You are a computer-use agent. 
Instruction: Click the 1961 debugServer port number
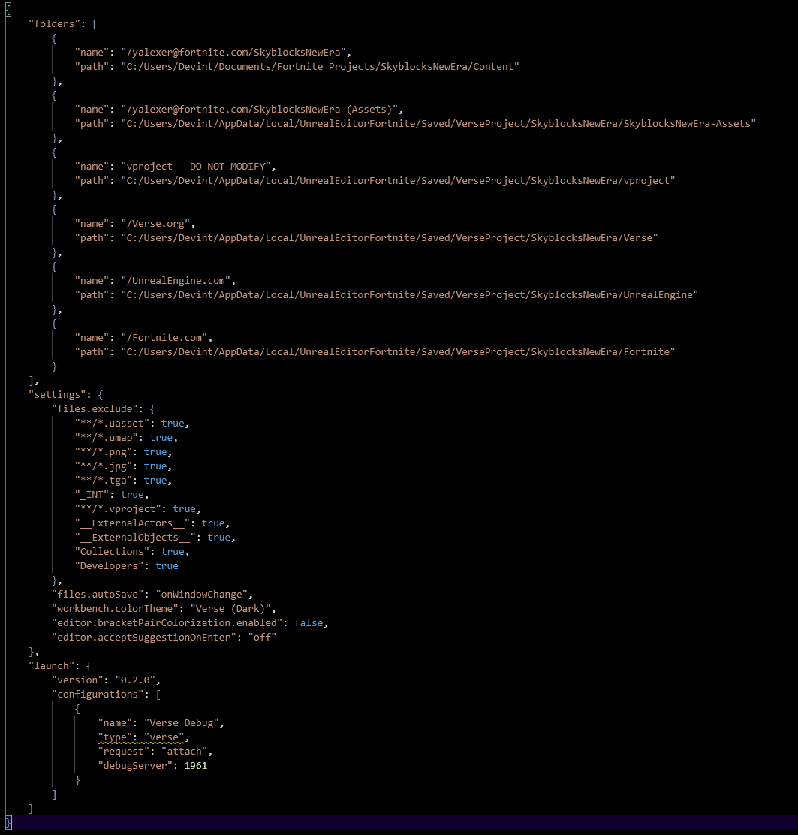pos(196,765)
